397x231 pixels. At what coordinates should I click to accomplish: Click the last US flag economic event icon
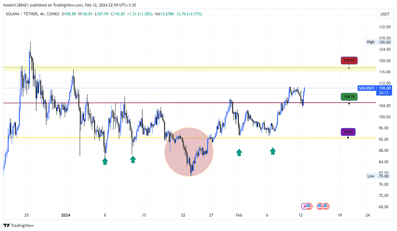pos(326,206)
